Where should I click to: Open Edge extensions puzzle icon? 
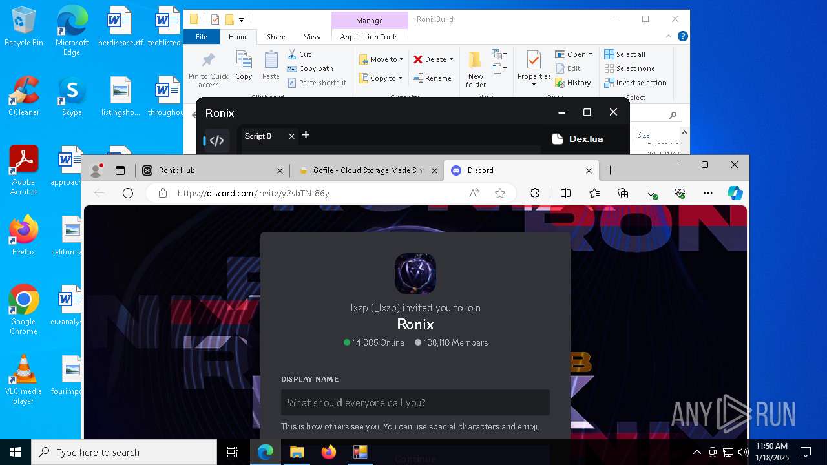pyautogui.click(x=534, y=193)
